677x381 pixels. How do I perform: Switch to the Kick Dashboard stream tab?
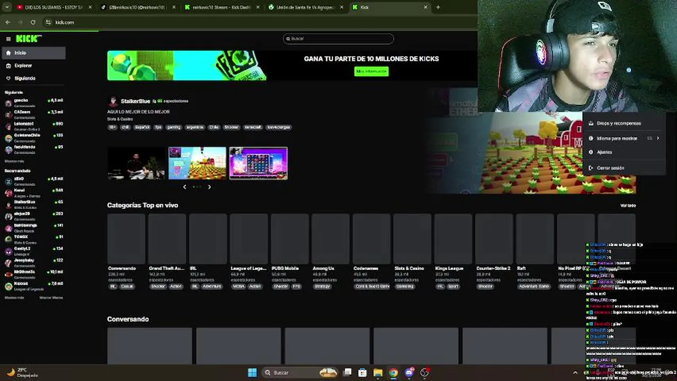[222, 7]
